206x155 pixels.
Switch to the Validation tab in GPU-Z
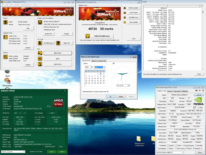[185, 91]
